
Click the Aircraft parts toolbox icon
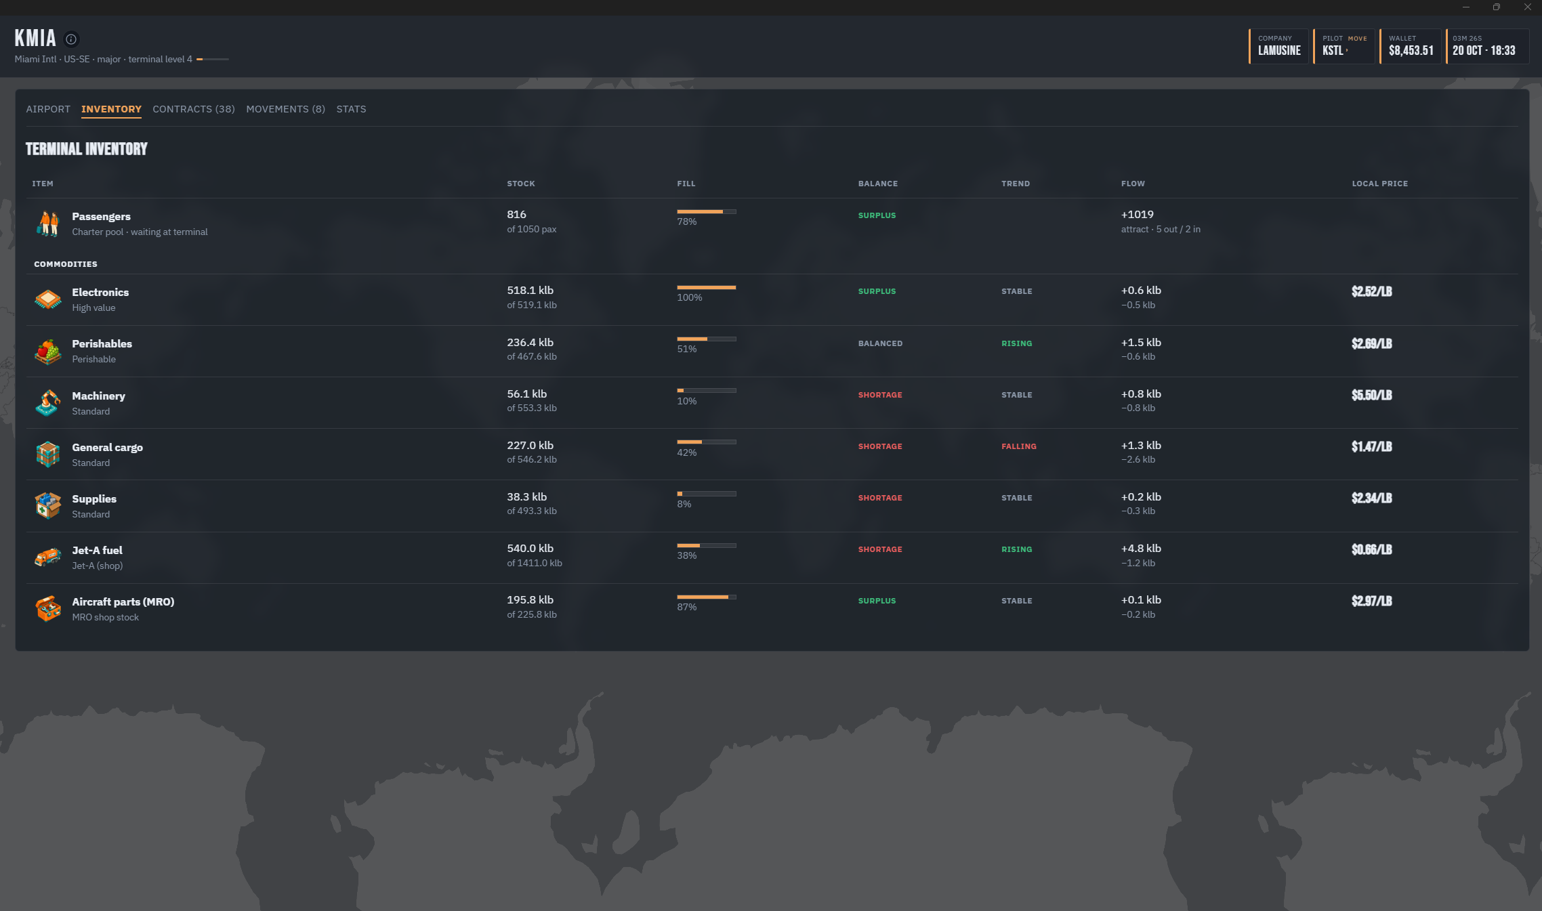click(48, 609)
